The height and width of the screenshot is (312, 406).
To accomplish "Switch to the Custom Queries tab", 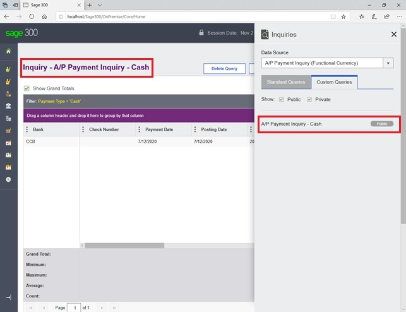I will [334, 82].
